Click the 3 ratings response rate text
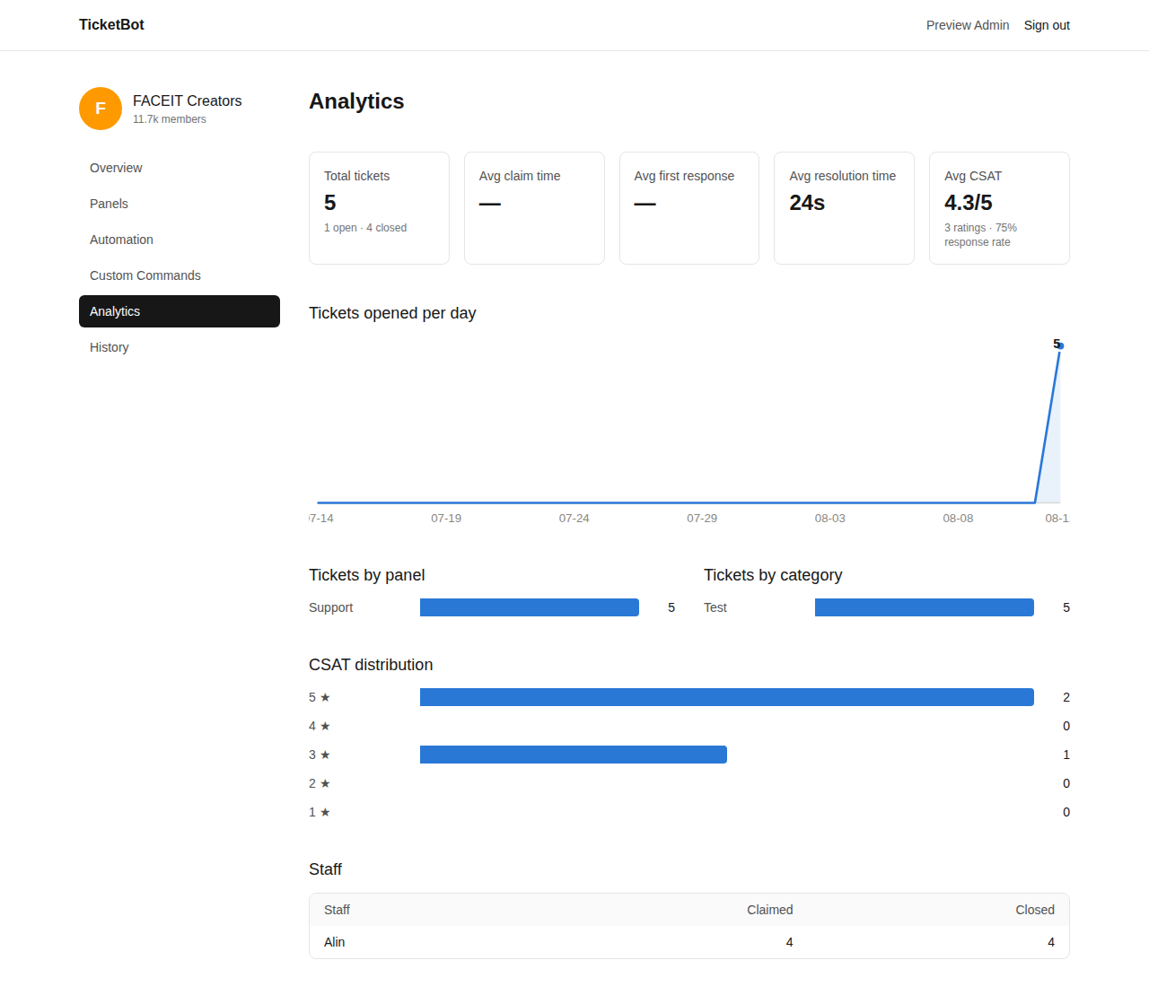This screenshot has width=1149, height=995. tap(980, 235)
